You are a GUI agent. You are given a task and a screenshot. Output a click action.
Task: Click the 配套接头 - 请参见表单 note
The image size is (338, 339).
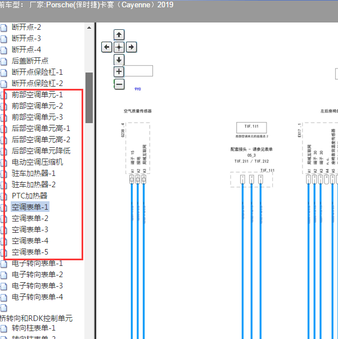point(251,150)
